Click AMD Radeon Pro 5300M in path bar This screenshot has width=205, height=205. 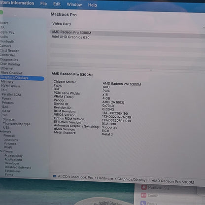tap(173, 181)
